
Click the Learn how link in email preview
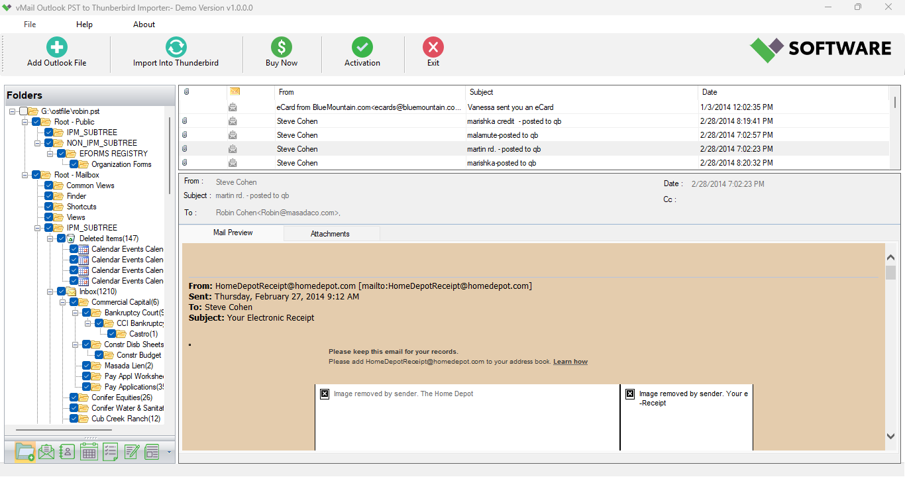570,361
